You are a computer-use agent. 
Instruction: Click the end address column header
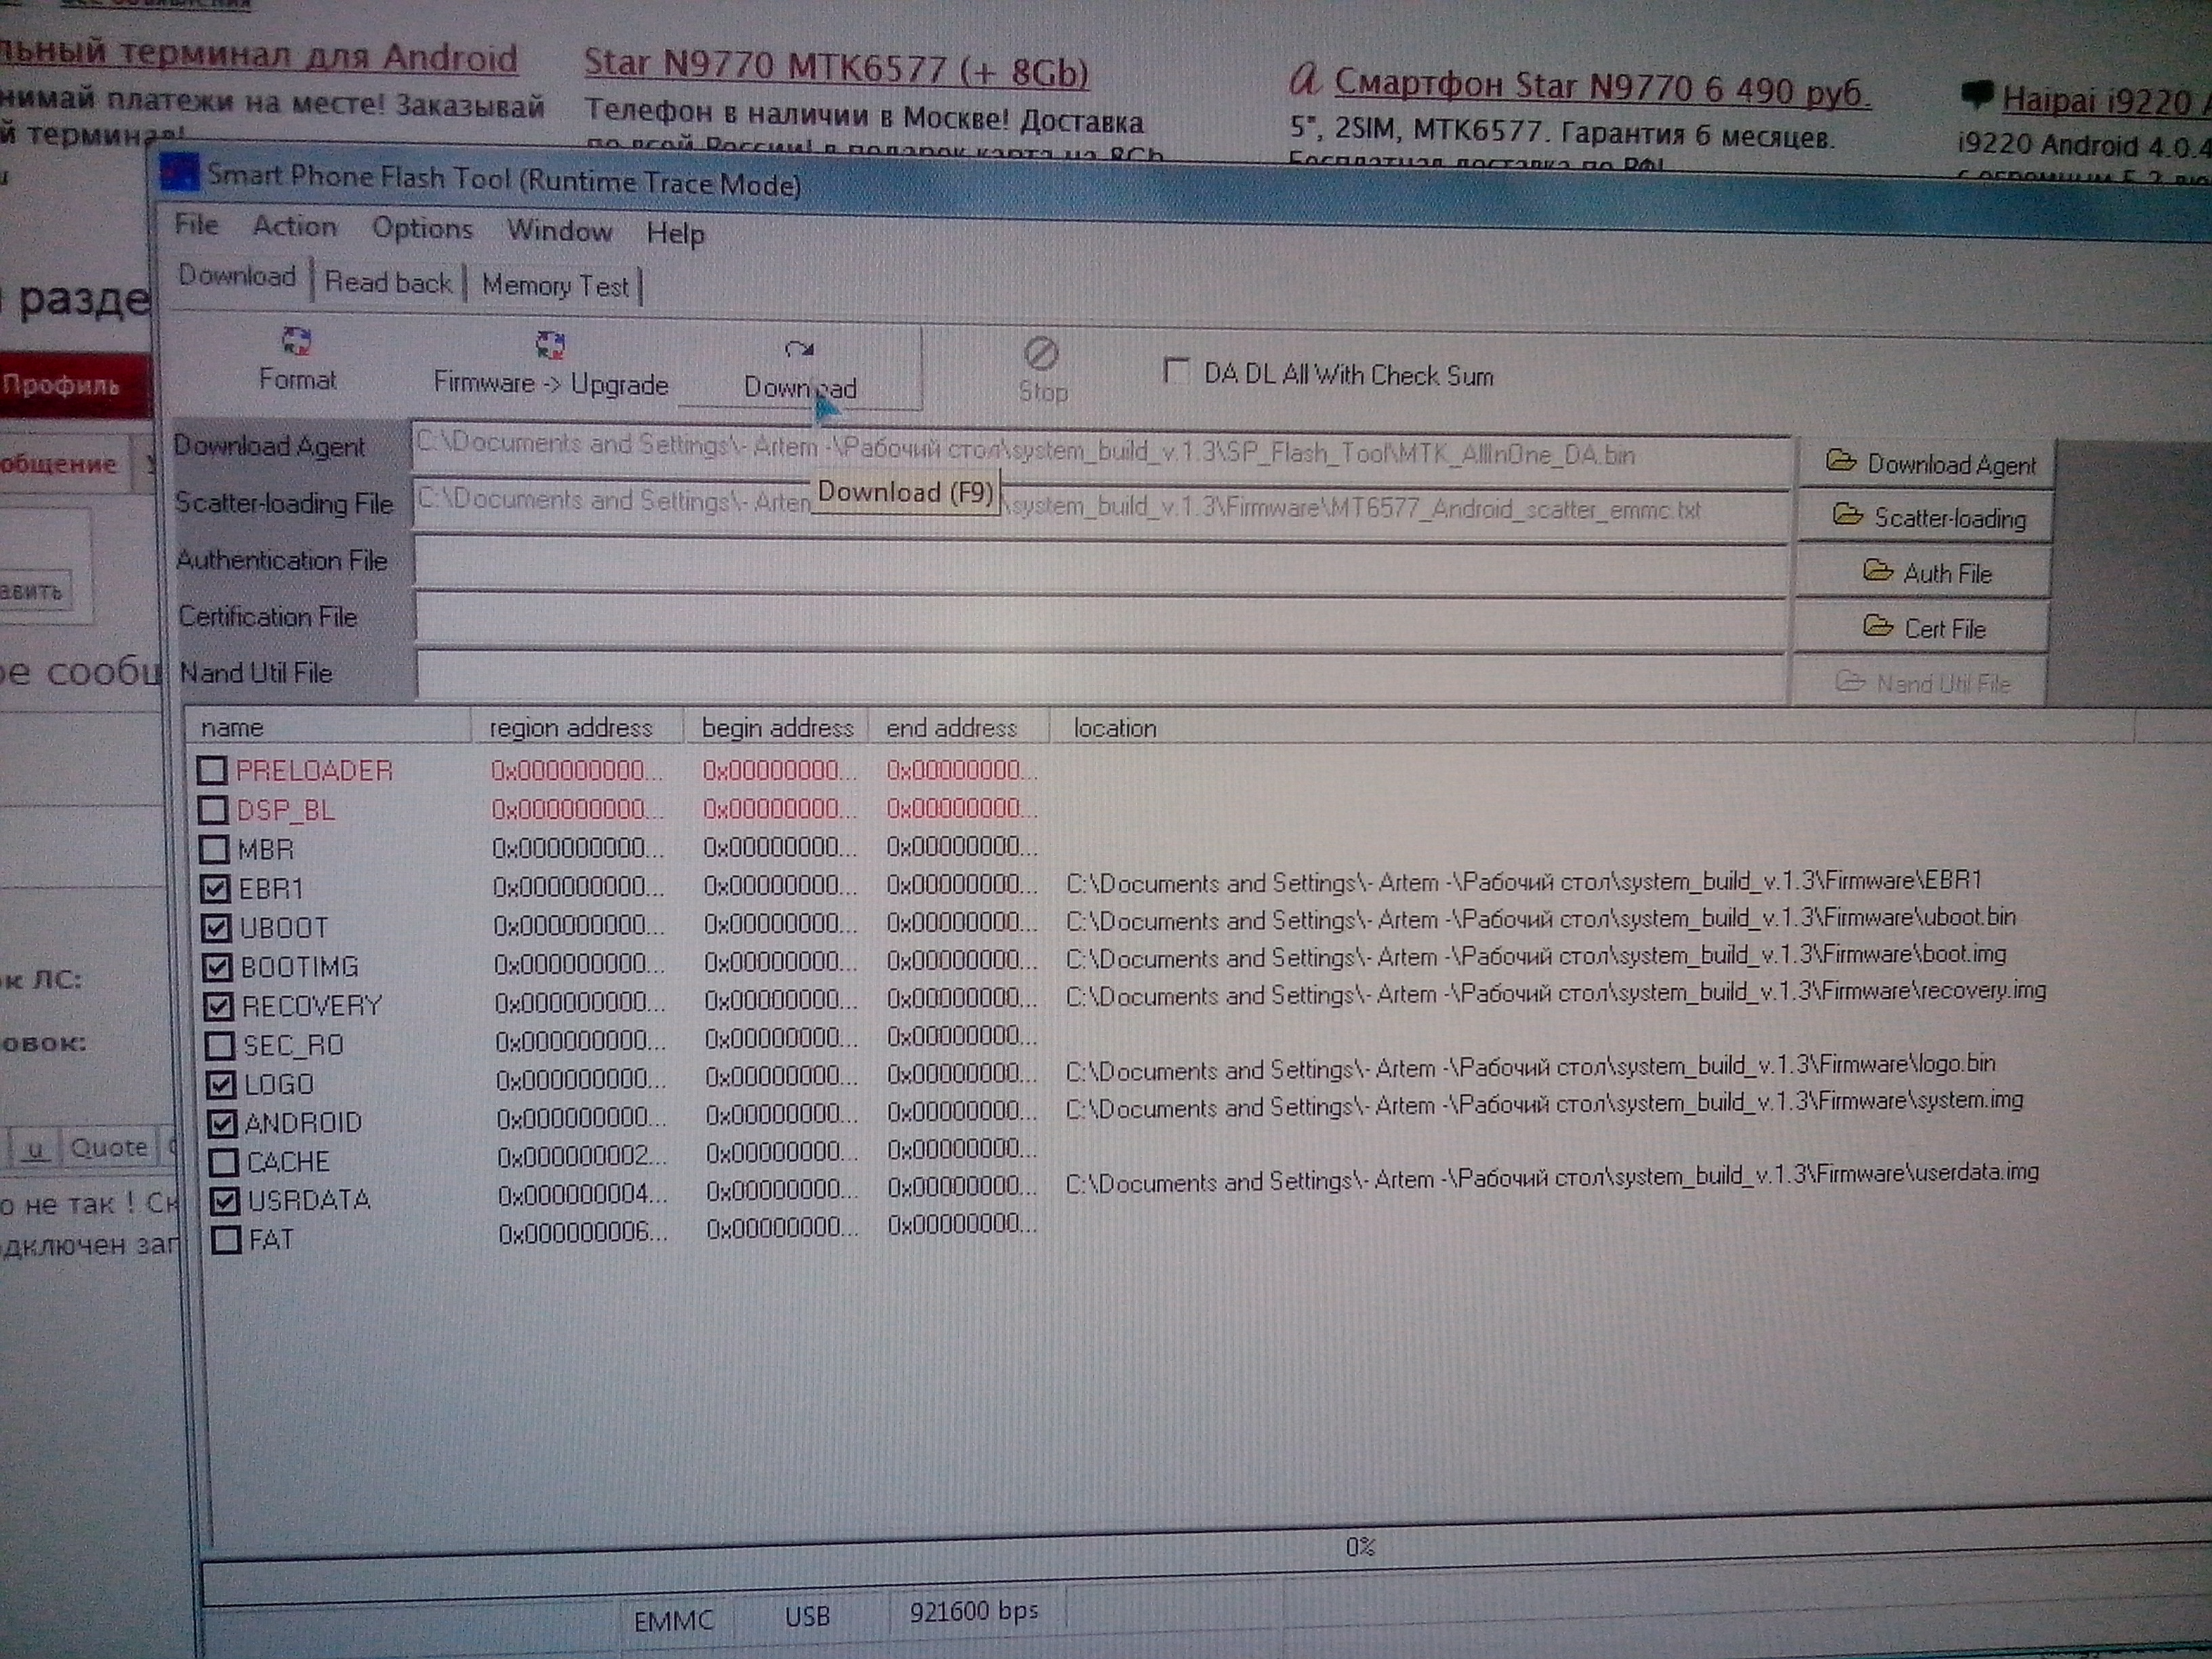coord(958,727)
